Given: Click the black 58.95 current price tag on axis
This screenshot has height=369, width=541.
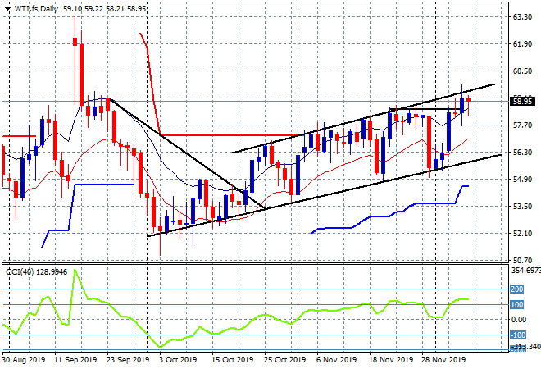Looking at the screenshot, I should click(x=522, y=102).
